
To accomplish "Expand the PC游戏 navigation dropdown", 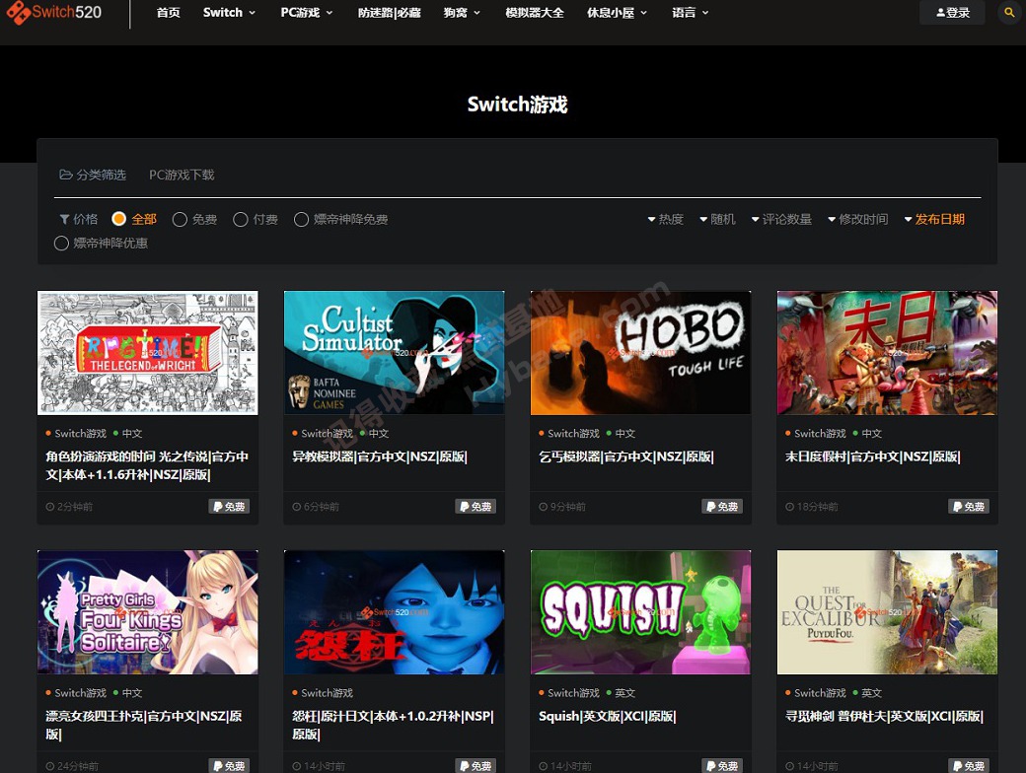I will [307, 13].
